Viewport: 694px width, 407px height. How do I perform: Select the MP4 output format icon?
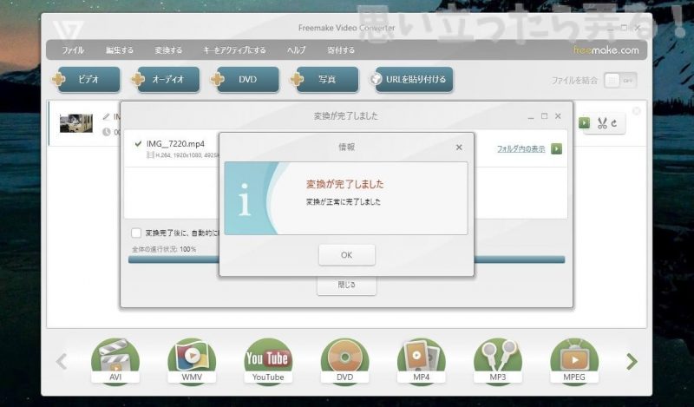421,361
